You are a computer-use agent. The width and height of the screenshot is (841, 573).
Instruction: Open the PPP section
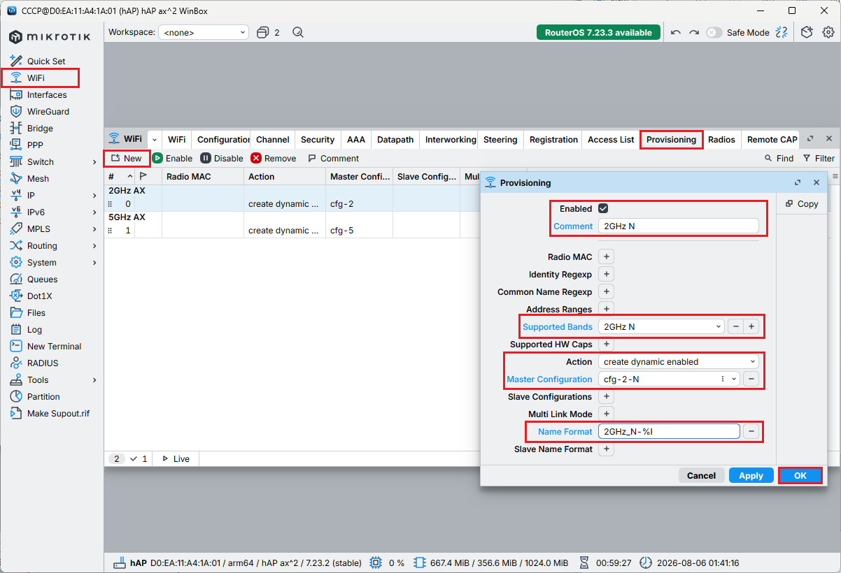click(x=35, y=145)
